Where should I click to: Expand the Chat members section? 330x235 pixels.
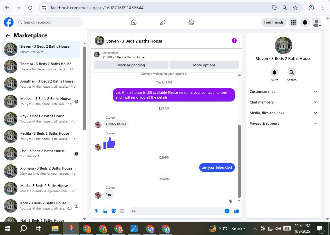(283, 102)
